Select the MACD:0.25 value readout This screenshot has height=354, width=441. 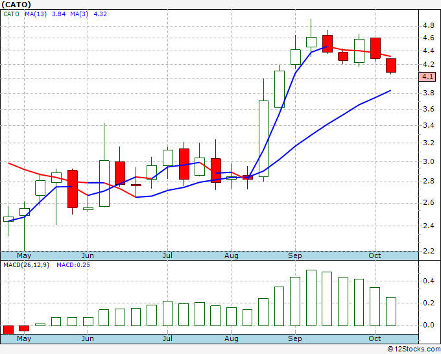[x=73, y=265]
